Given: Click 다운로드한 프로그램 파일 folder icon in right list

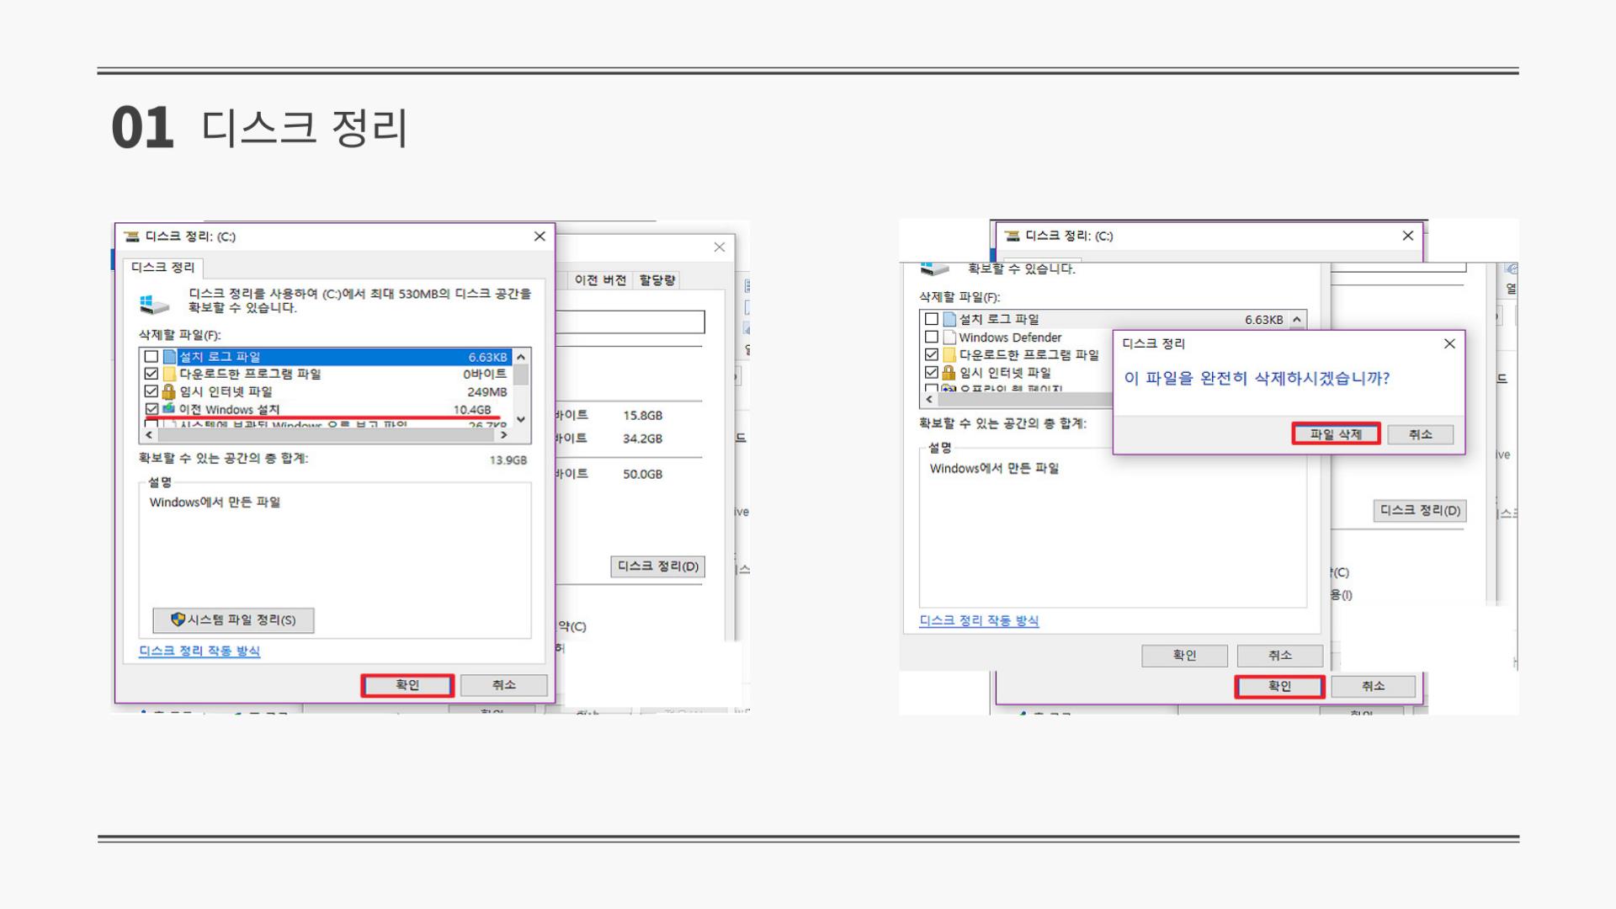Looking at the screenshot, I should [x=949, y=354].
